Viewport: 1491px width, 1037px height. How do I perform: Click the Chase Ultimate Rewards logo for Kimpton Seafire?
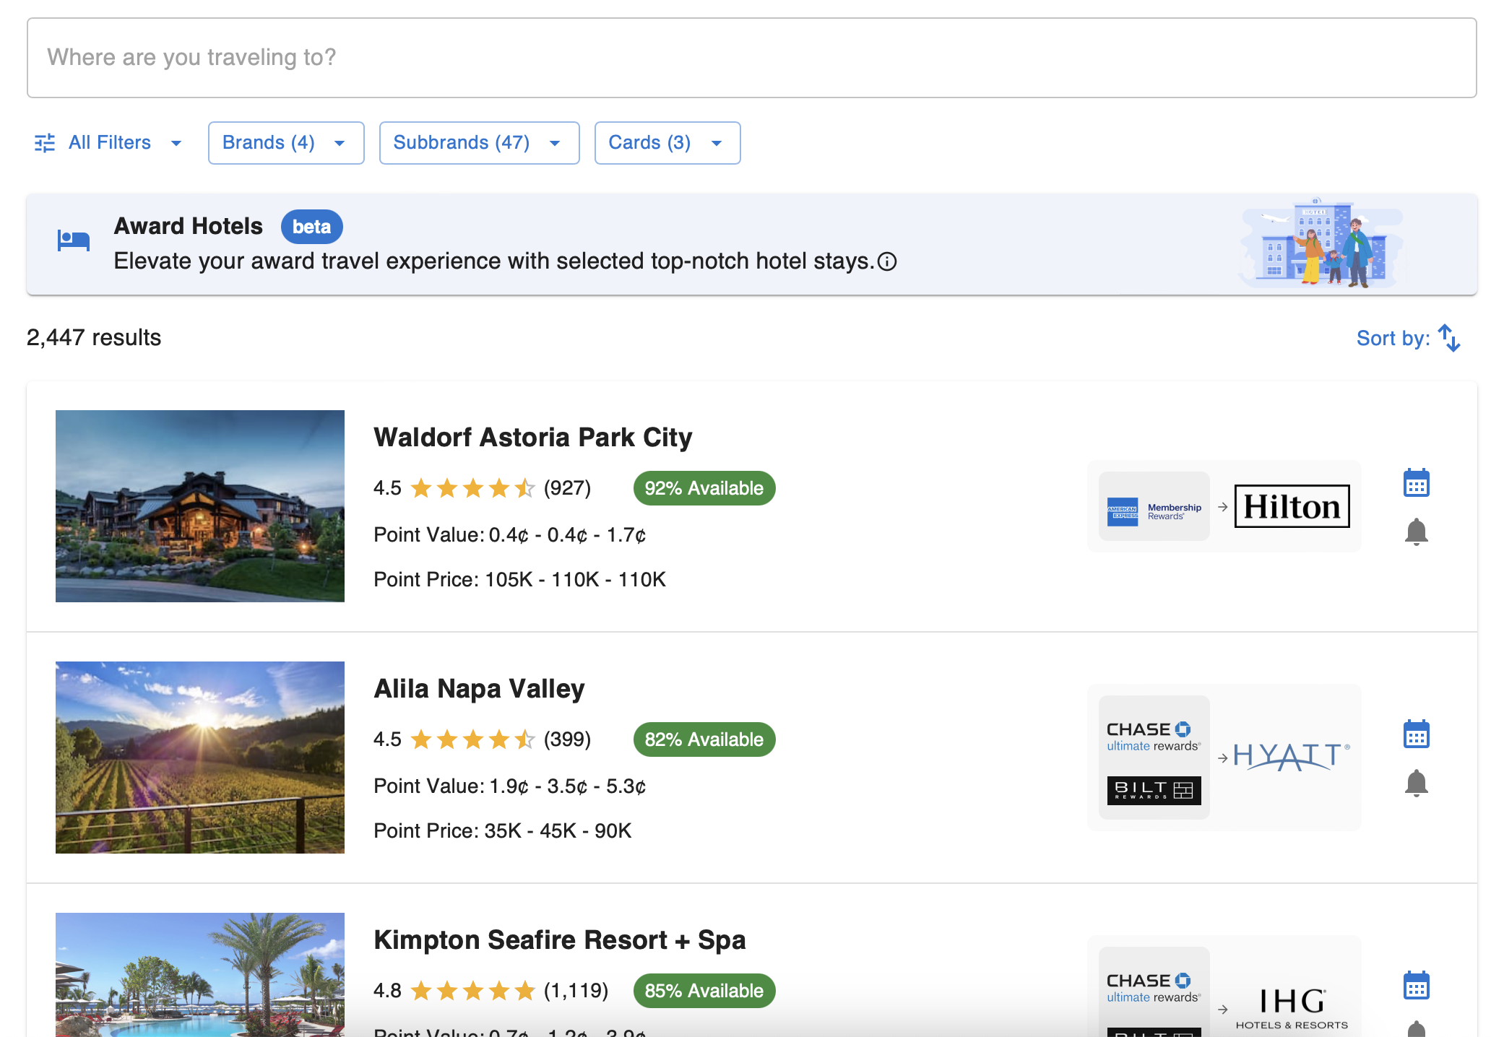[x=1154, y=988]
